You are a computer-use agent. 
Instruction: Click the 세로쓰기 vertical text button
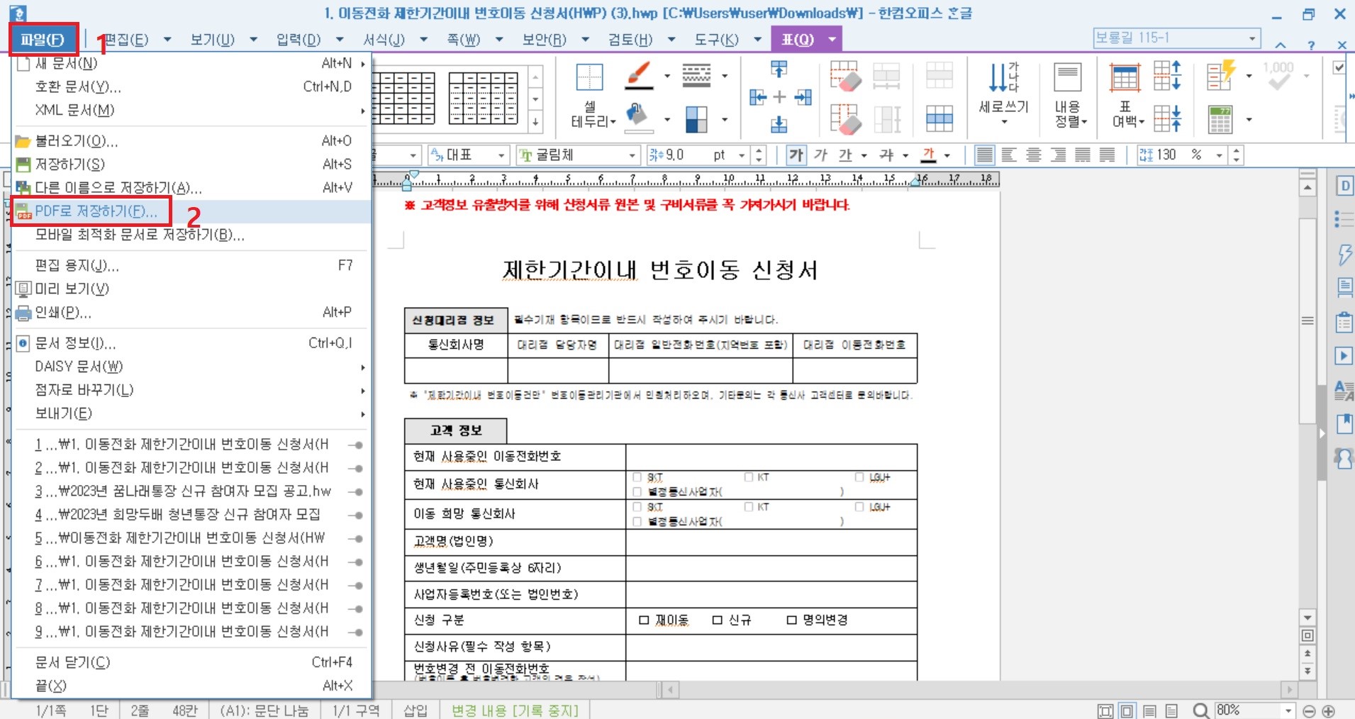click(x=1003, y=94)
